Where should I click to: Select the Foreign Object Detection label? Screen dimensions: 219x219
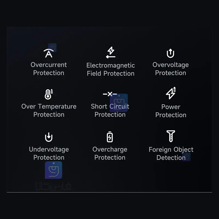(171, 153)
